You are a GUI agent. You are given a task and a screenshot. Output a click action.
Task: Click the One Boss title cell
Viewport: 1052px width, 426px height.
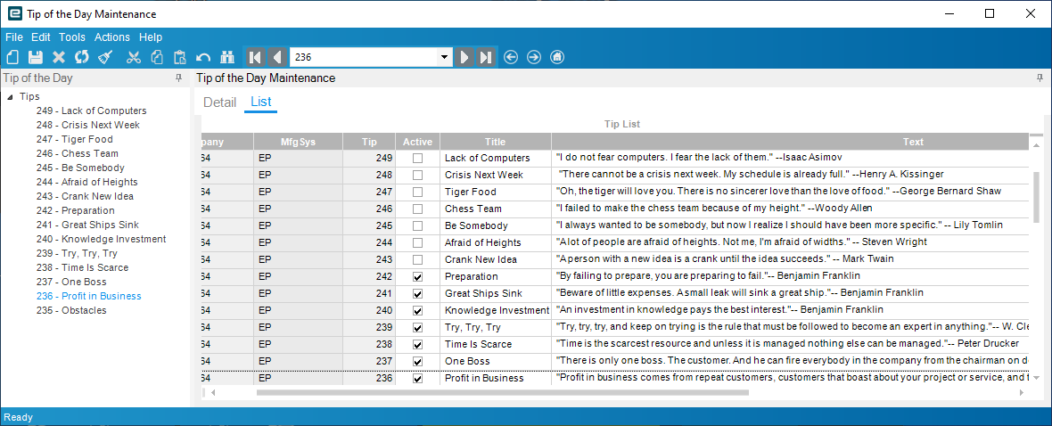click(495, 361)
